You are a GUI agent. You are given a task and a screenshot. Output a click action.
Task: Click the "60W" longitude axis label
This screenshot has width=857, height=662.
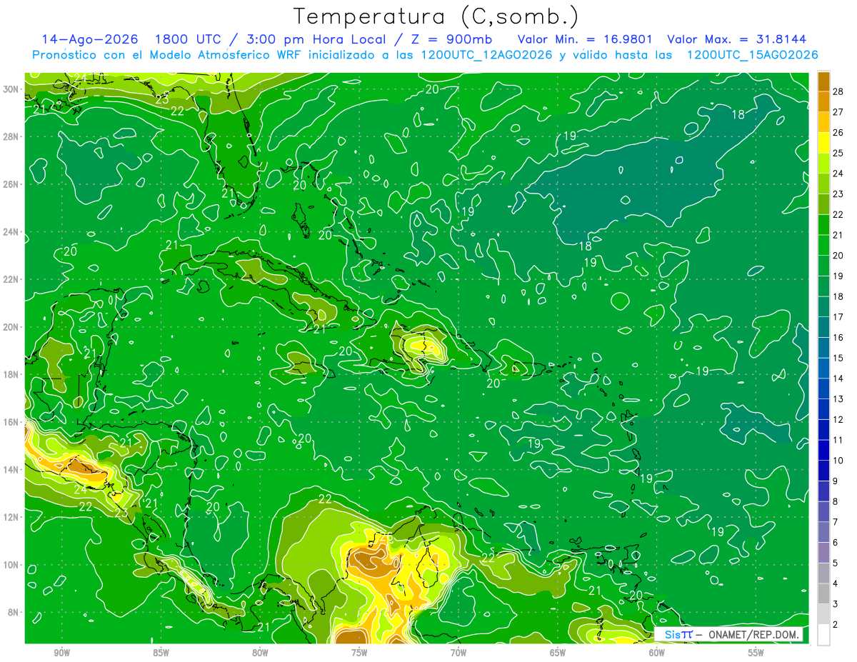657,653
